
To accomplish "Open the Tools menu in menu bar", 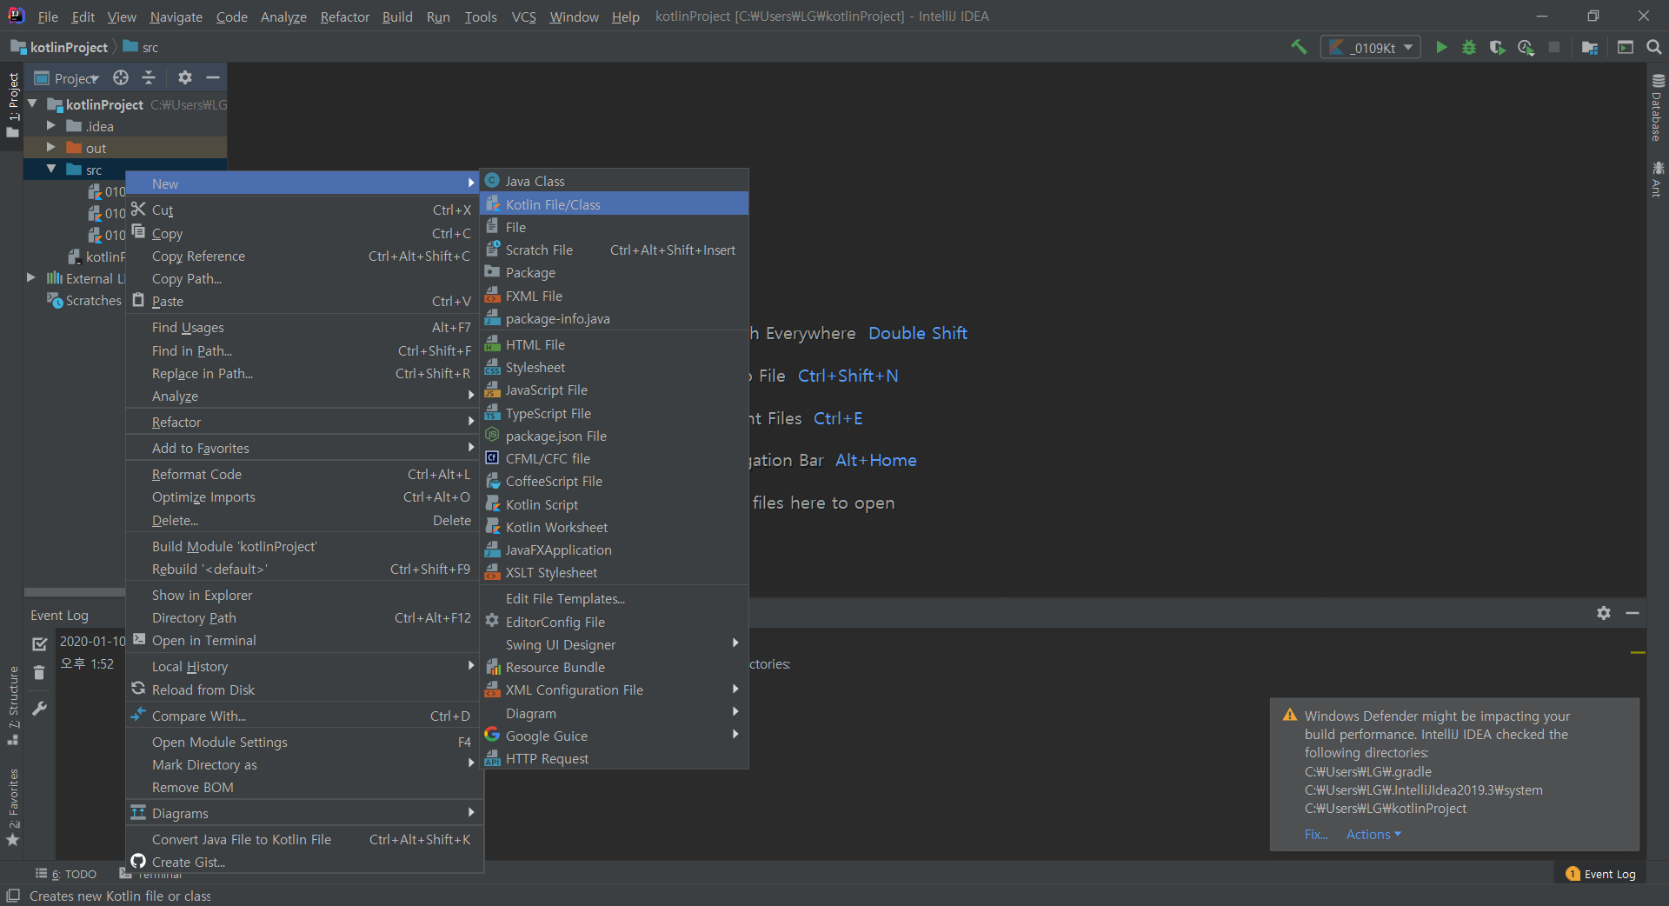I will (480, 17).
